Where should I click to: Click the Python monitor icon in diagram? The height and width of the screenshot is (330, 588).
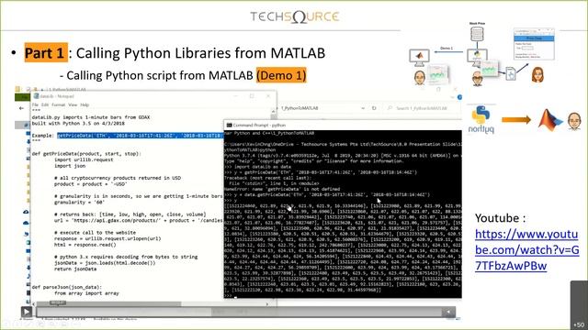pyautogui.click(x=477, y=57)
